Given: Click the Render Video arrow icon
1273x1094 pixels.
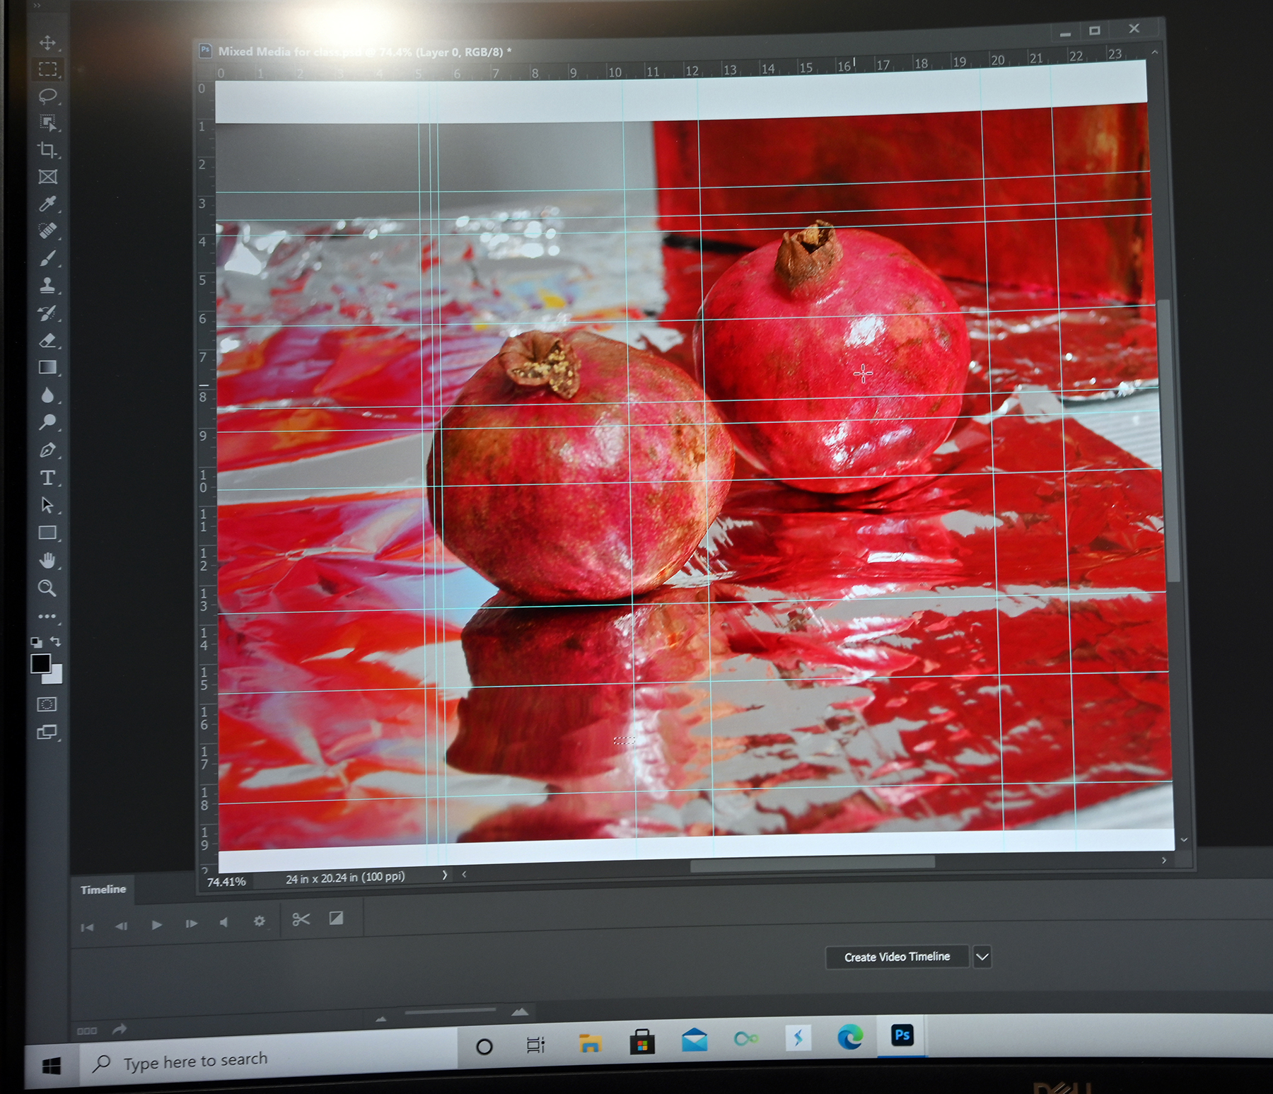Looking at the screenshot, I should [119, 1029].
